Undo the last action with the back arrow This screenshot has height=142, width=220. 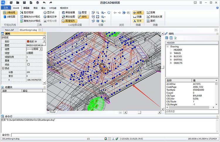point(44,3)
